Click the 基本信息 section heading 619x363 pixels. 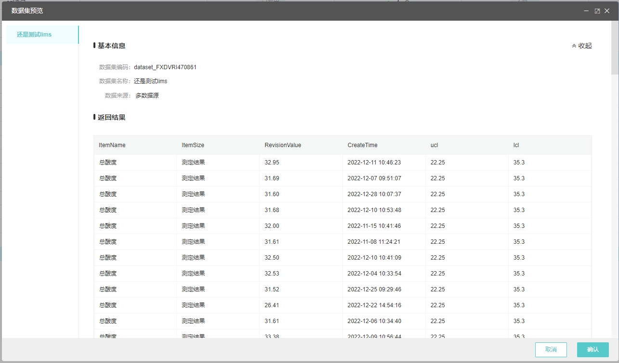111,46
